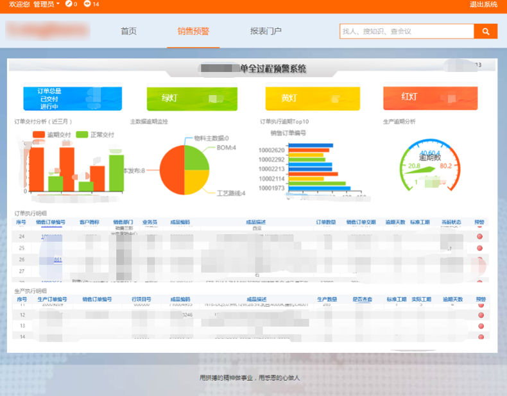Click the eye icon beside count 14
Viewport: 507px width, 396px height.
(x=87, y=4)
